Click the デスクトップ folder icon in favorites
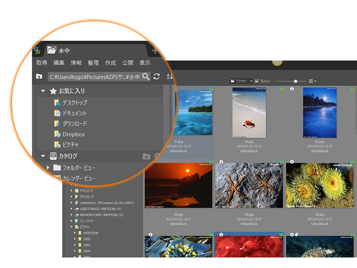The height and width of the screenshot is (268, 357). [57, 103]
